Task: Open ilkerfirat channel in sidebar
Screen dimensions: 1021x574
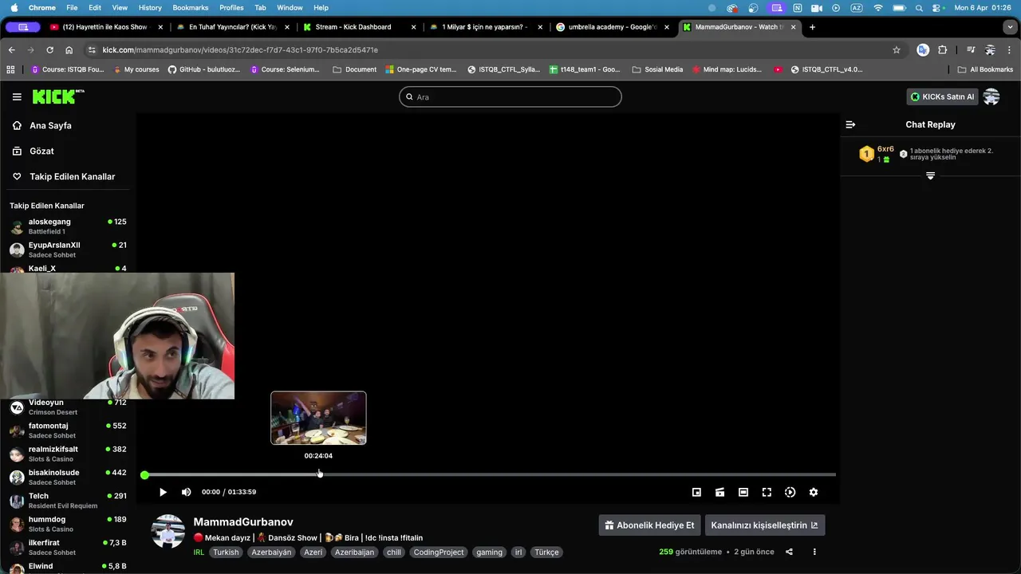Action: pos(68,547)
